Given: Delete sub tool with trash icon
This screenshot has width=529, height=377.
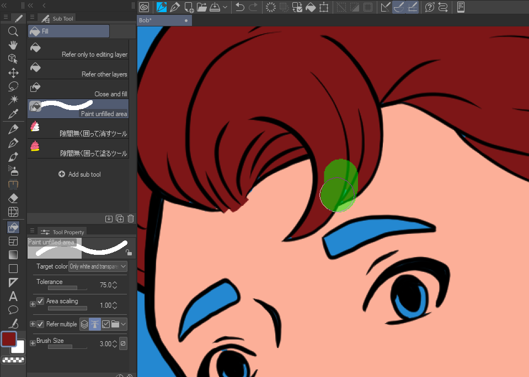Looking at the screenshot, I should 131,218.
